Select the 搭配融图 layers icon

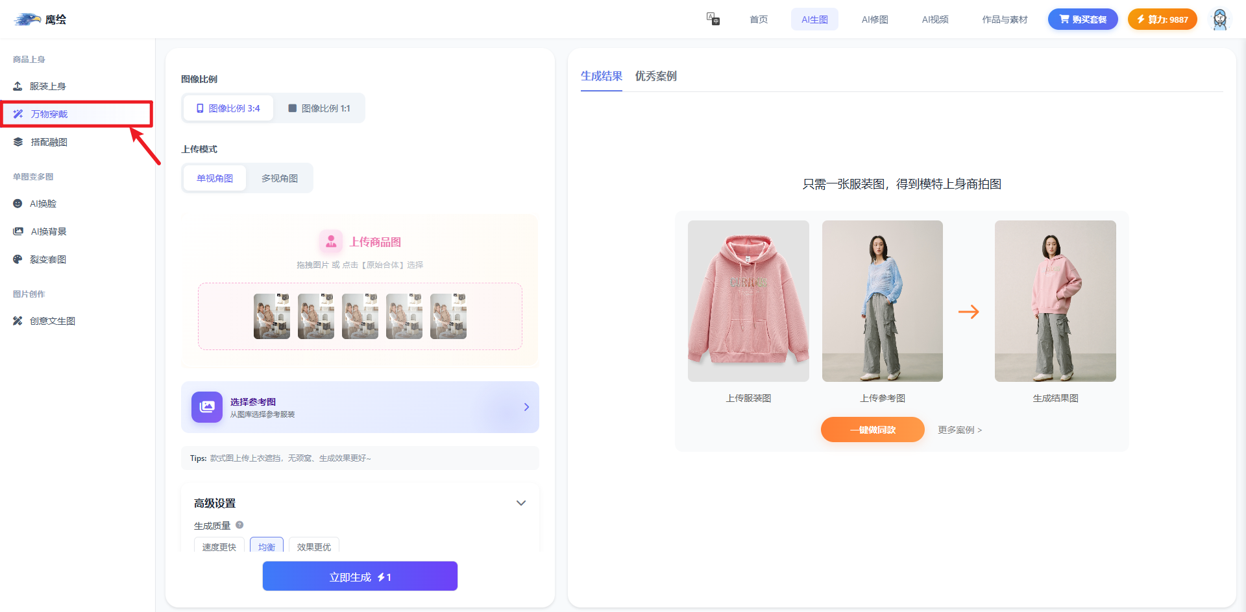[x=18, y=142]
